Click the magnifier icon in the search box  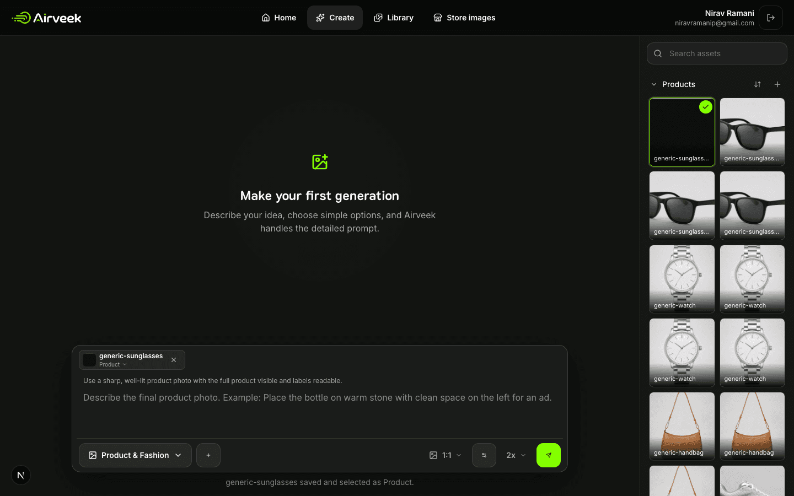658,53
